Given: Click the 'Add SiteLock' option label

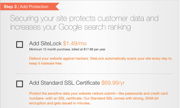Looking at the screenshot, I should (45, 44).
